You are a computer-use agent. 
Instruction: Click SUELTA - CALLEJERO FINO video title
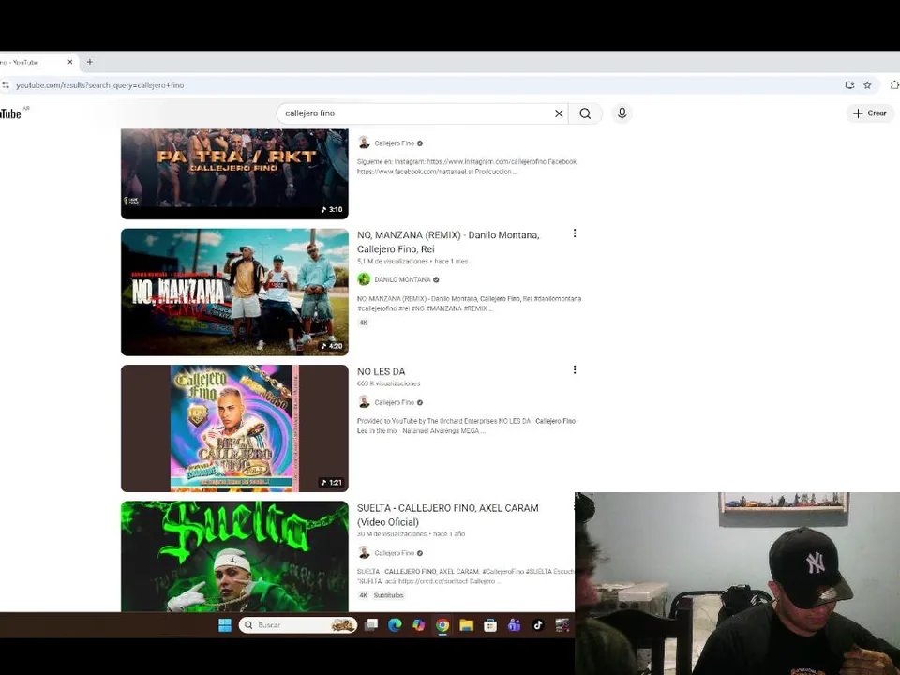coord(448,515)
